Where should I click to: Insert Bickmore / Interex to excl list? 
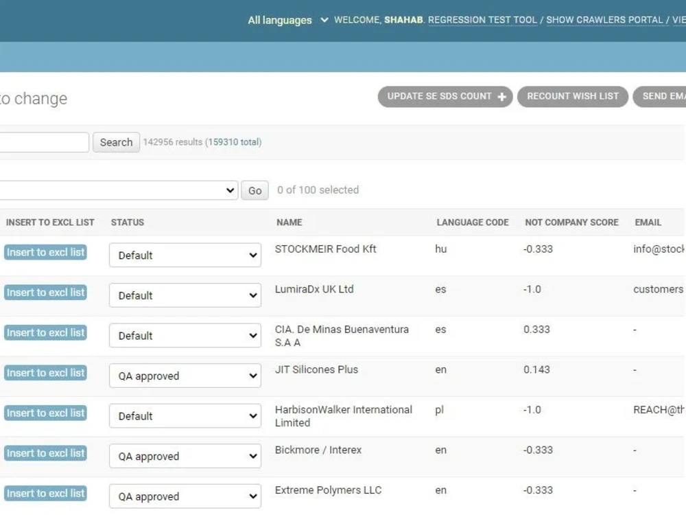tap(45, 453)
